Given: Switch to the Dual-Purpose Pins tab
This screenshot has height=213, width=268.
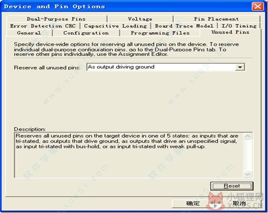Looking at the screenshot, I should pyautogui.click(x=56, y=19).
